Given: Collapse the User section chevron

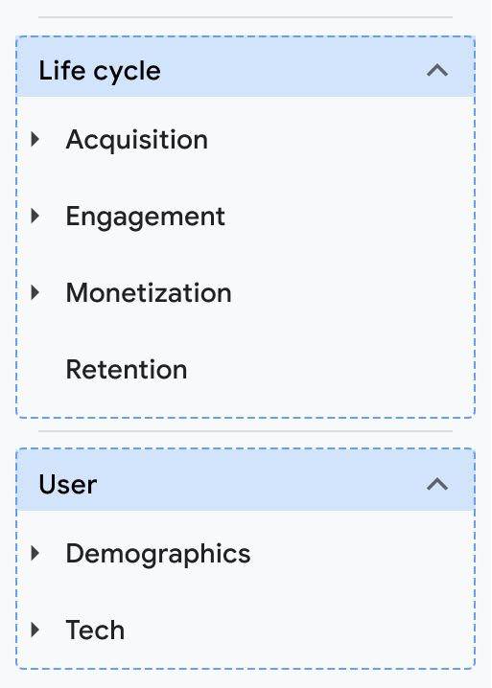Looking at the screenshot, I should [437, 484].
